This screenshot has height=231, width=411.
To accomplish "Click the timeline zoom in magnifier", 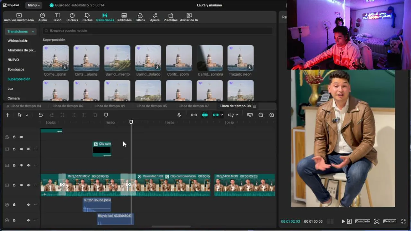I will tap(272, 115).
